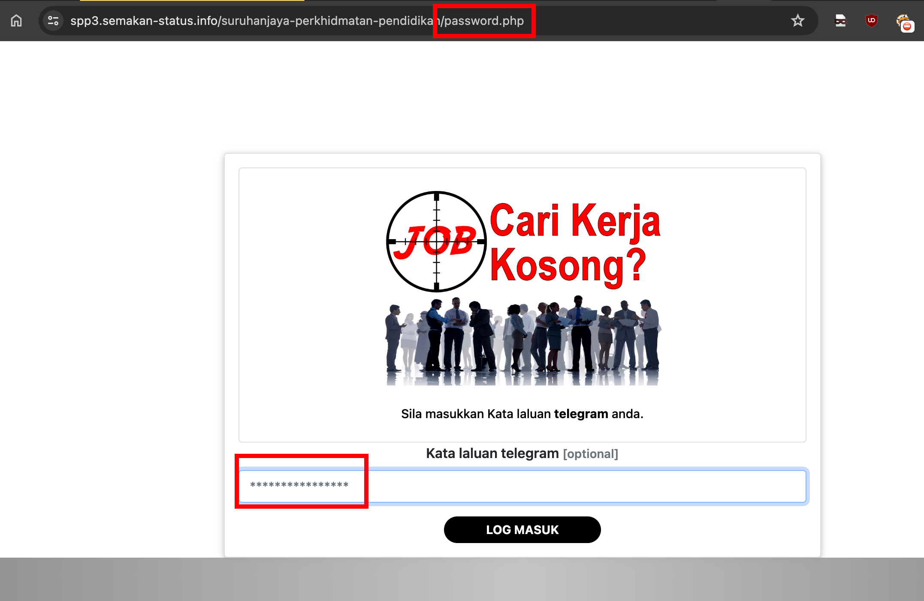Screen dimensions: 924x601
Task: Click the bold 'telegram' word in instructions
Action: pyautogui.click(x=581, y=414)
